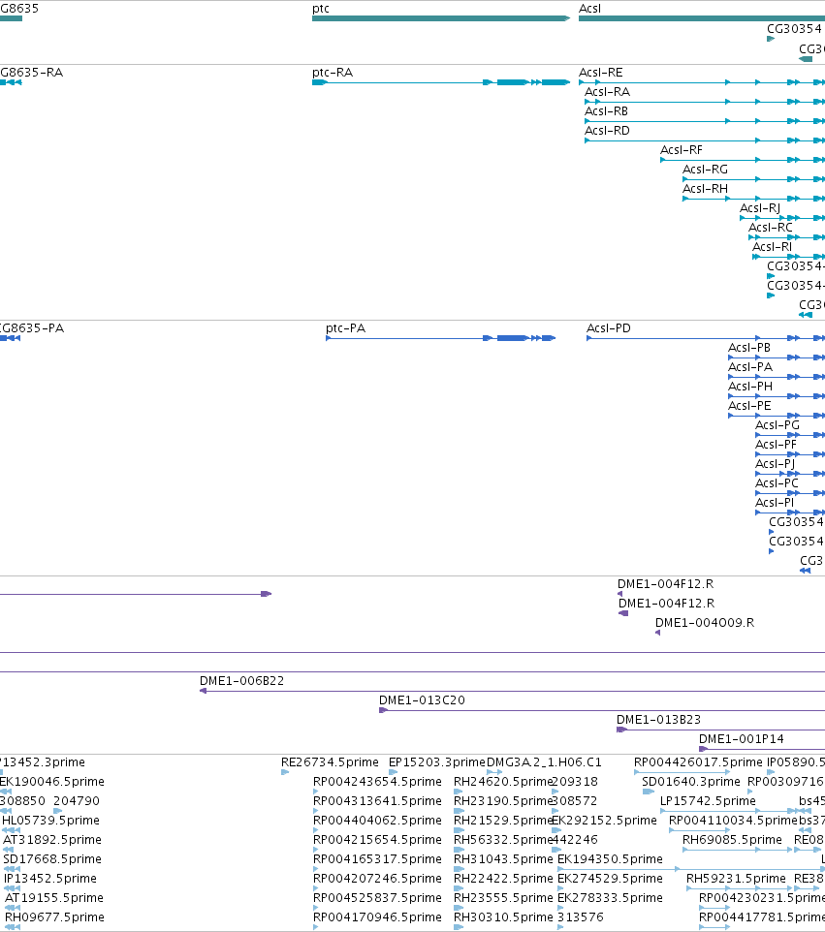Select the Acsl-PC protein label
The height and width of the screenshot is (932, 825).
tap(777, 483)
